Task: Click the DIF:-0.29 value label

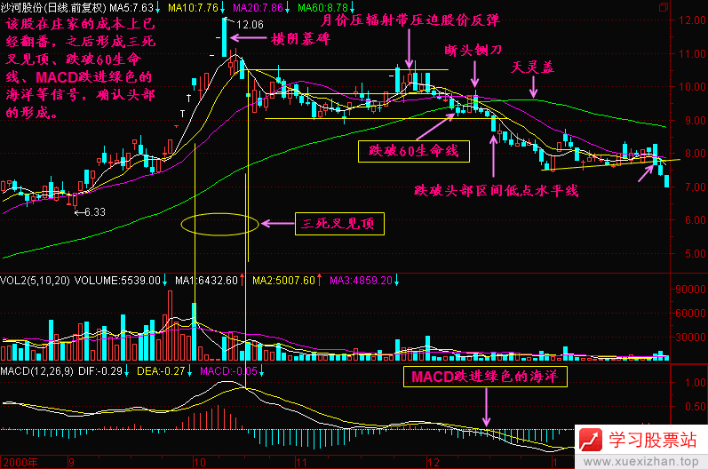Action: [x=100, y=371]
